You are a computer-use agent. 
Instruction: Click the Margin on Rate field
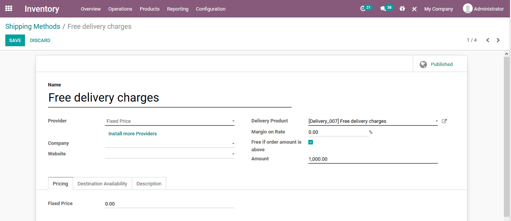[x=338, y=132]
